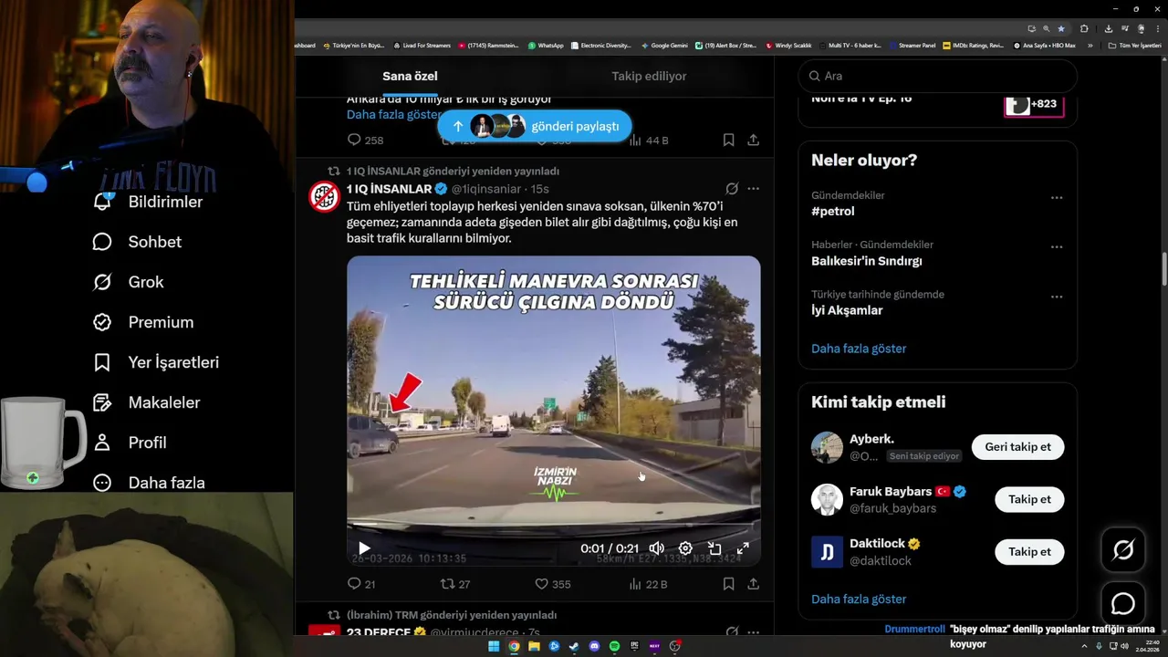Share the 1 IQ İNSANLAR post
This screenshot has height=657, width=1168.
click(753, 584)
